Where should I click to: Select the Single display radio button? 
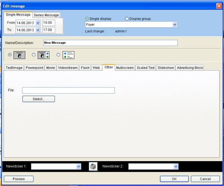87,19
